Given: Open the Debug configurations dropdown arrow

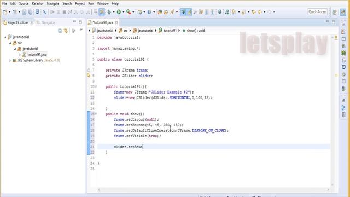Looking at the screenshot, I should 114,12.
